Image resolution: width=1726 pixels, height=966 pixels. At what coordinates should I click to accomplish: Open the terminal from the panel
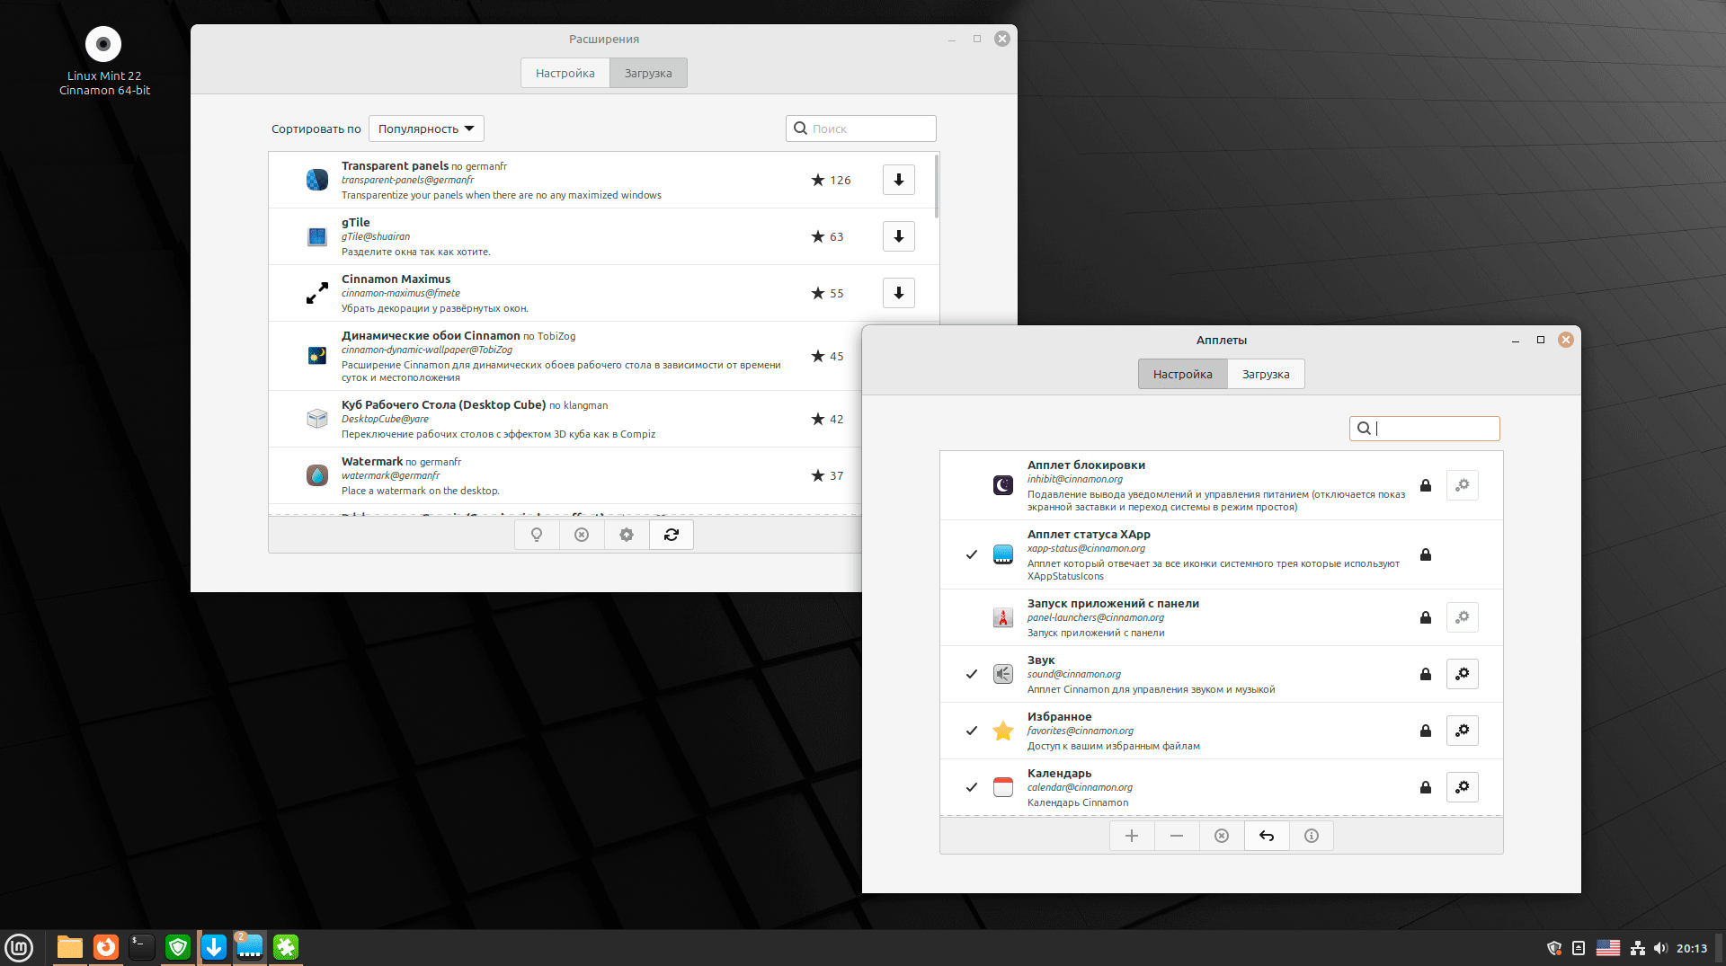coord(142,947)
